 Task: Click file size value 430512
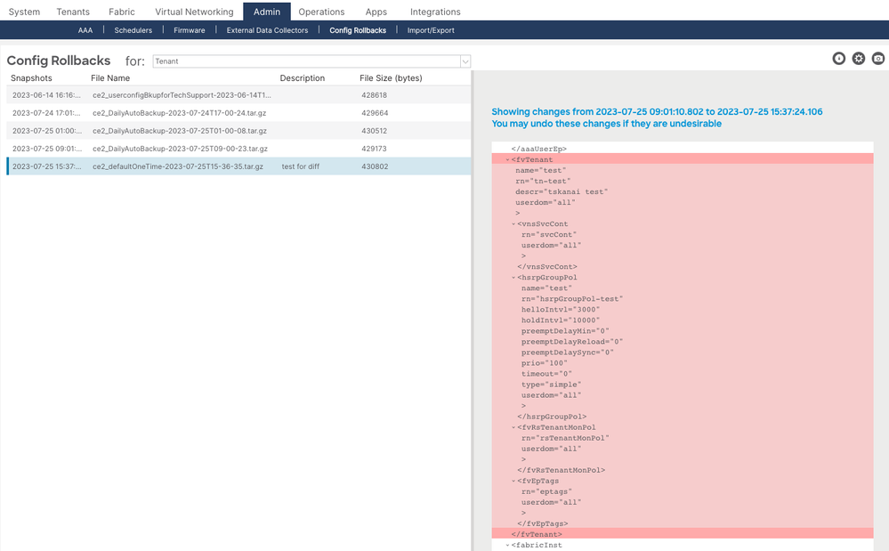pos(374,131)
